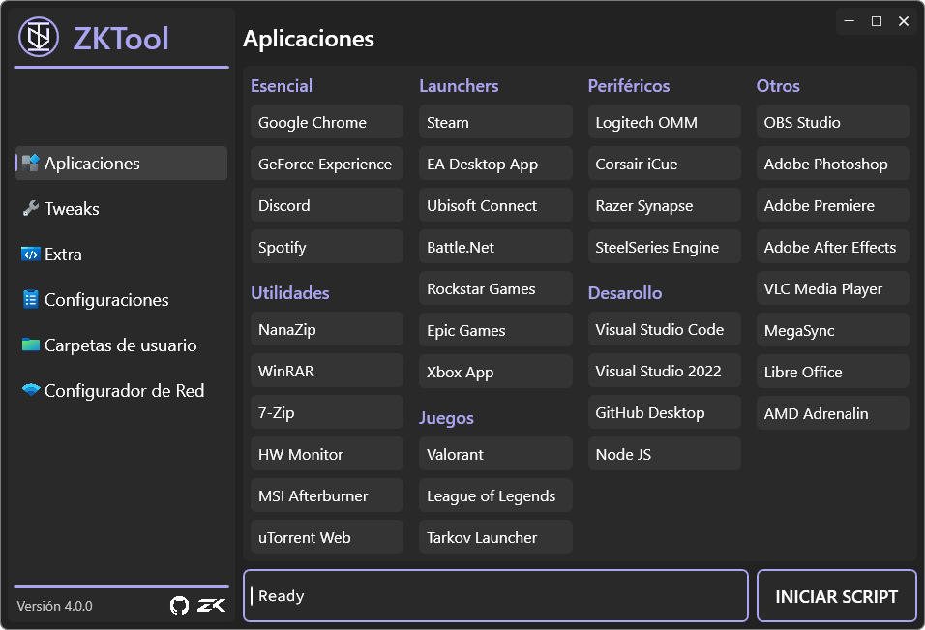925x630 pixels.
Task: Switch to the Extra section
Action: click(121, 254)
